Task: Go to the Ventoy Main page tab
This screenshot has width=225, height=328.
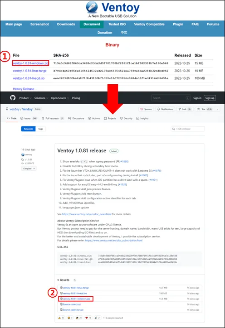Action: point(14,24)
